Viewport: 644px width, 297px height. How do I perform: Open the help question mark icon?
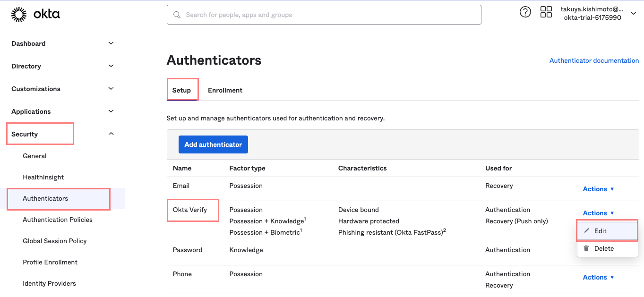click(x=525, y=12)
